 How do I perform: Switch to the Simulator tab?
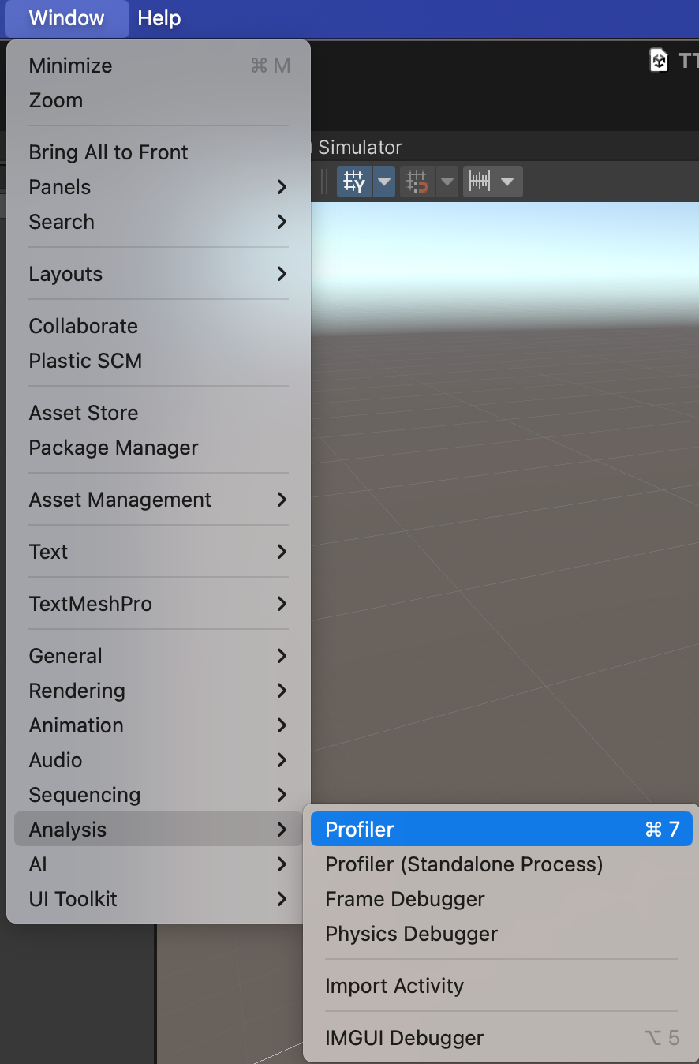click(360, 148)
